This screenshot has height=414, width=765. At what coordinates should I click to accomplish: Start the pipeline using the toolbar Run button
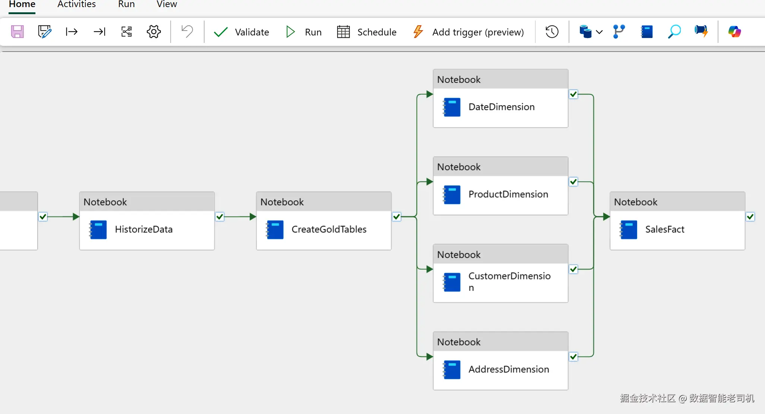click(303, 32)
